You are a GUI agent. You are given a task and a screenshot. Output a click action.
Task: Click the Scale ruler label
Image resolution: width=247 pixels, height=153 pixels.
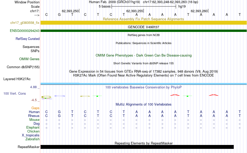[x=35, y=6]
